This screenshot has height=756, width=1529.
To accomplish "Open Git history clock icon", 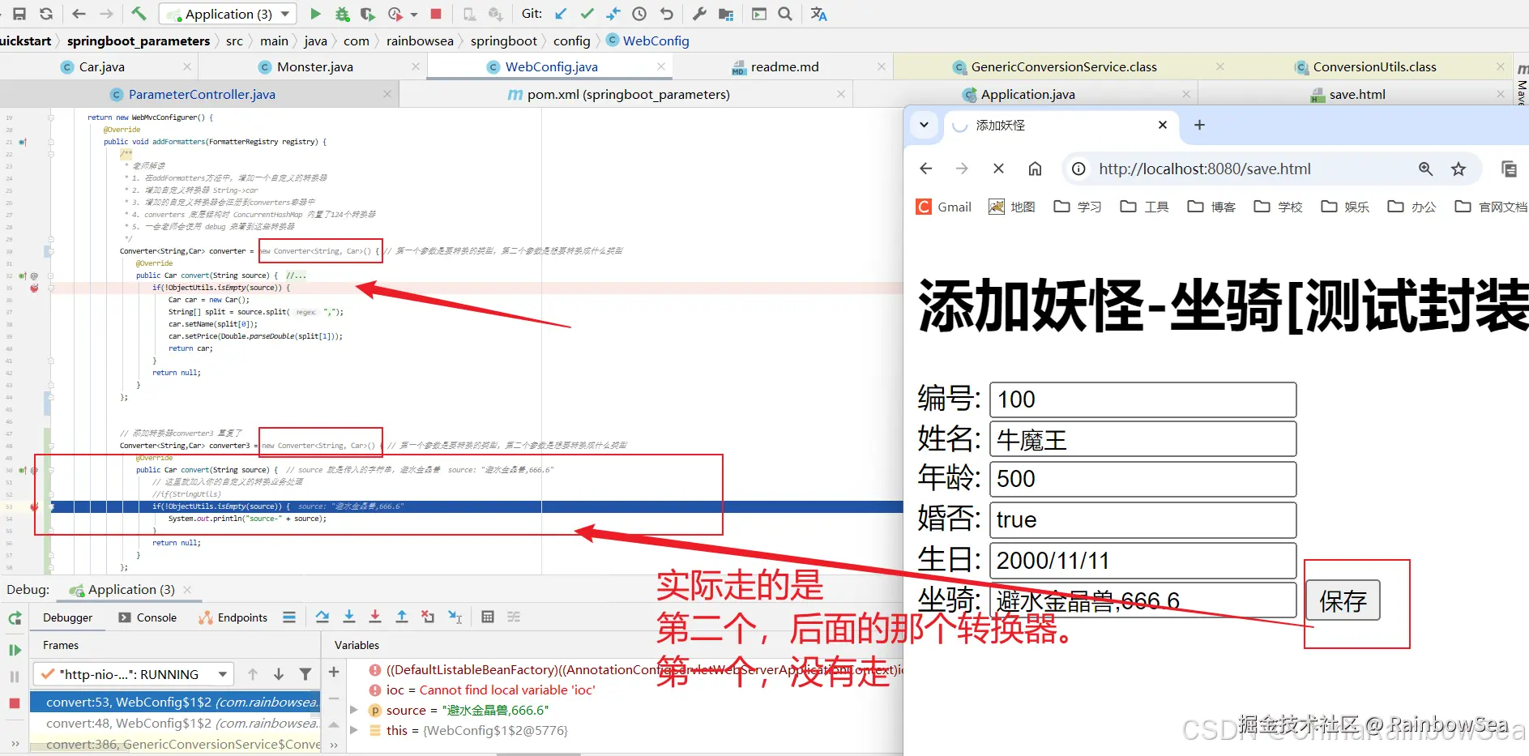I will tap(639, 14).
